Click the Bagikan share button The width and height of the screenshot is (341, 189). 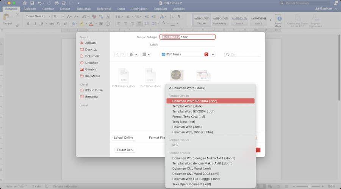(324, 9)
